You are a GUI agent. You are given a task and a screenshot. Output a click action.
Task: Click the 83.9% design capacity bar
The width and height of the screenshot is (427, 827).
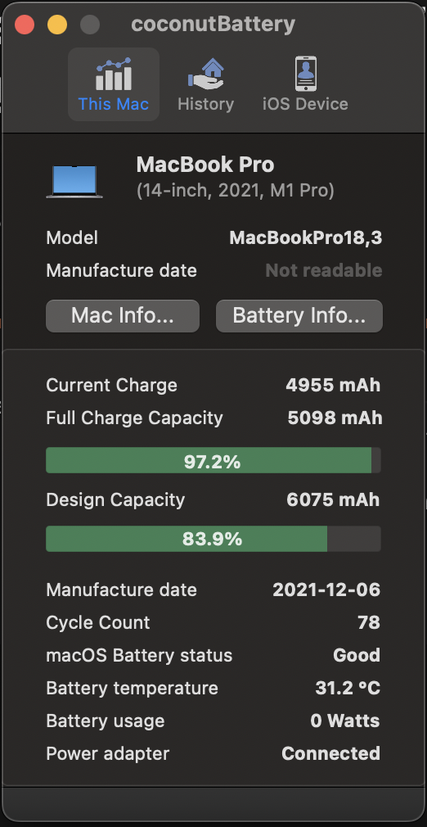click(213, 539)
